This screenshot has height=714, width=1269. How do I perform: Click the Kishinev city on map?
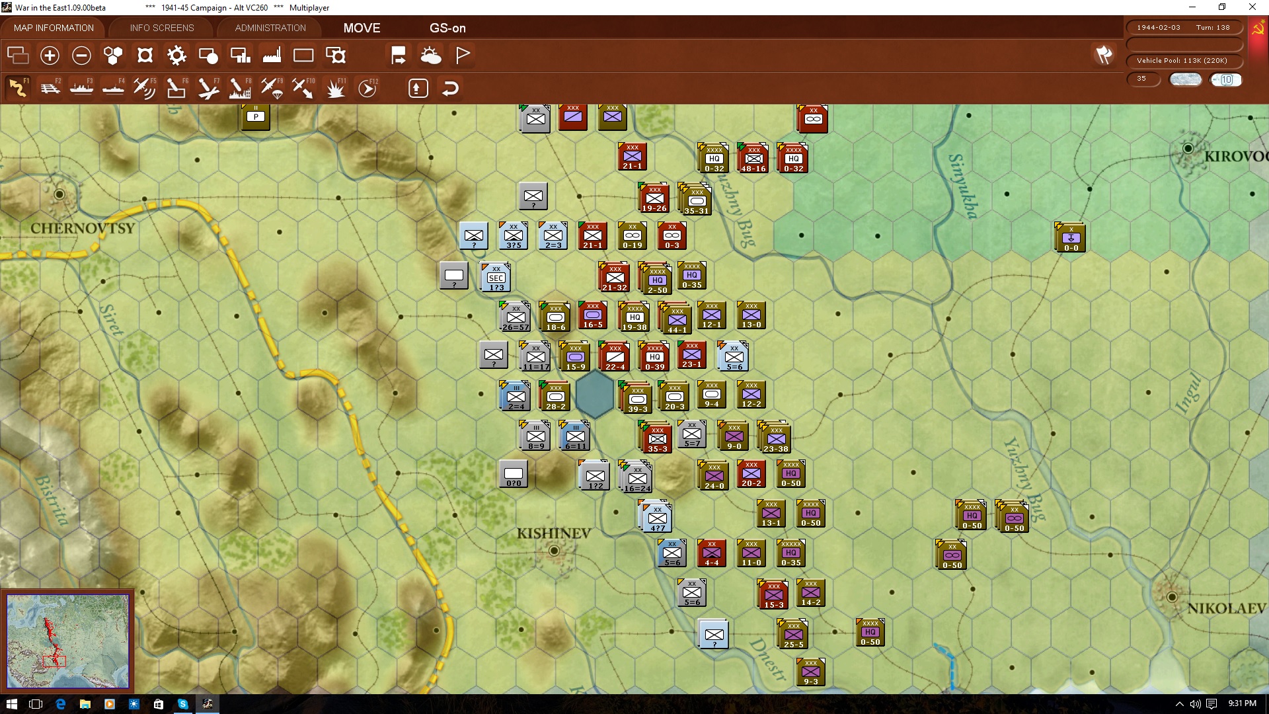click(554, 550)
